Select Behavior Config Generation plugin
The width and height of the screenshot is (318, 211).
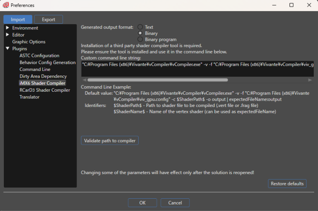click(48, 62)
